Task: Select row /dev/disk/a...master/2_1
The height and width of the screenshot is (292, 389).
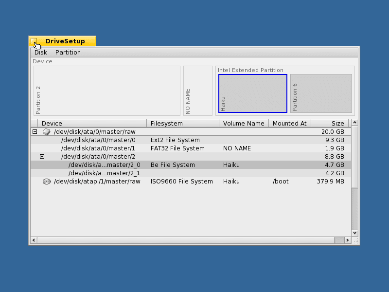Action: [x=191, y=173]
